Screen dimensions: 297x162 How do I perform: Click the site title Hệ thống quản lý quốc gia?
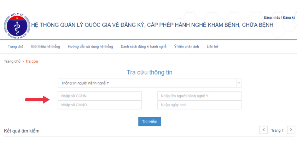(x=152, y=25)
